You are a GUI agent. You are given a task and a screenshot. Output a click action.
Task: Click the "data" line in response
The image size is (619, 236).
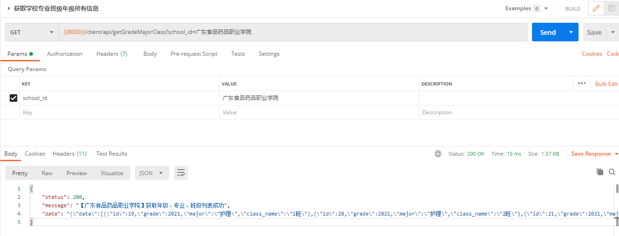coord(330,214)
